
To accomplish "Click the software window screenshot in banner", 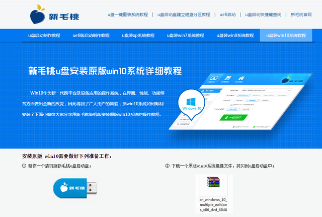I will 240,102.
